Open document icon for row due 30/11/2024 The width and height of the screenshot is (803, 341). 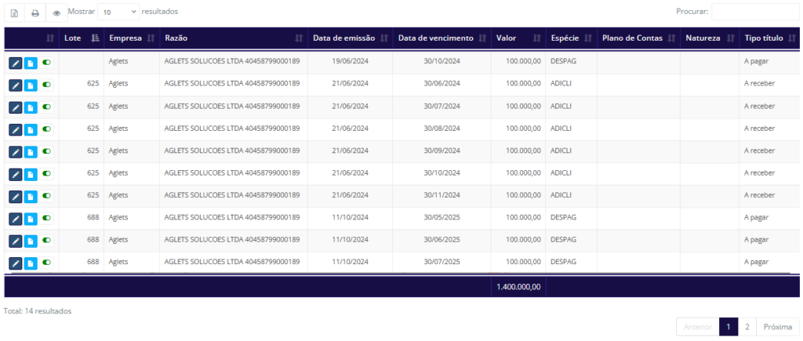point(31,197)
